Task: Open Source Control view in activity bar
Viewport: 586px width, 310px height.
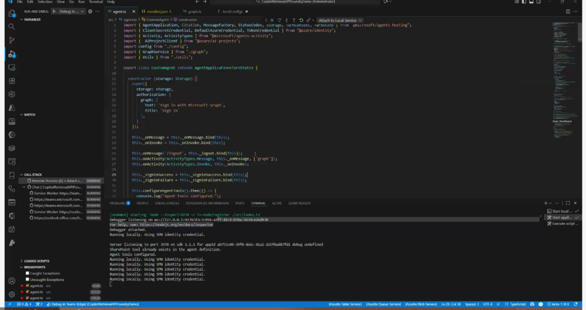Action: (11, 40)
